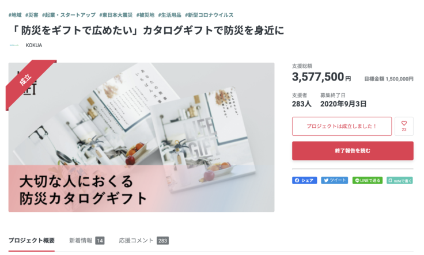Open the LIFE GIFT catalog main image
The height and width of the screenshot is (255, 424).
(x=141, y=137)
